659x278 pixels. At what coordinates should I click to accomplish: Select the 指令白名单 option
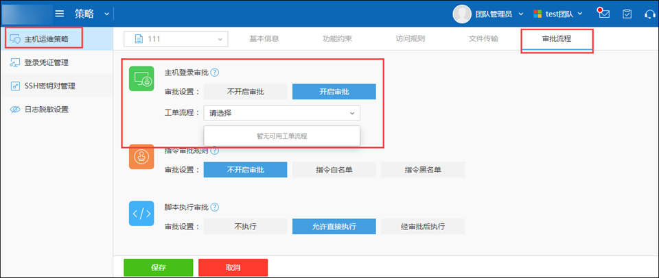tap(334, 170)
